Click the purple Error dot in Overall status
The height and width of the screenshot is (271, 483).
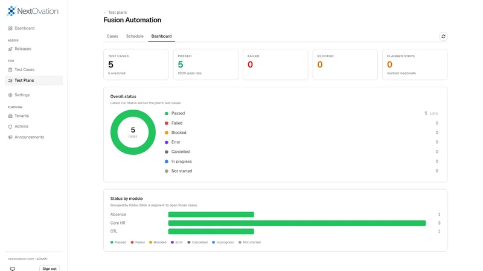[x=167, y=142]
